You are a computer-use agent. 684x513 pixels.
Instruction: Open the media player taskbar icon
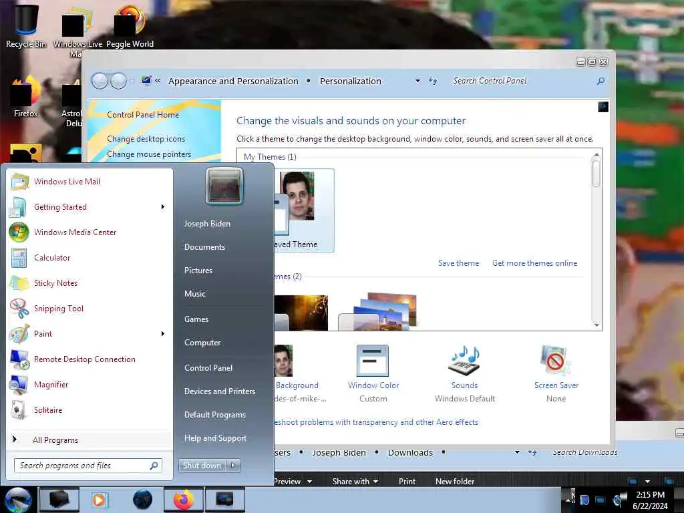[99, 500]
